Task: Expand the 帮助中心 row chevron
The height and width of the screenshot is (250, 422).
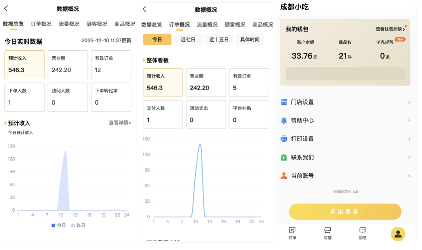Action: [x=409, y=121]
